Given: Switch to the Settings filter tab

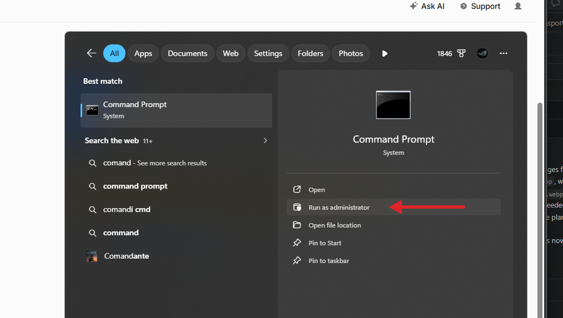Looking at the screenshot, I should point(268,53).
